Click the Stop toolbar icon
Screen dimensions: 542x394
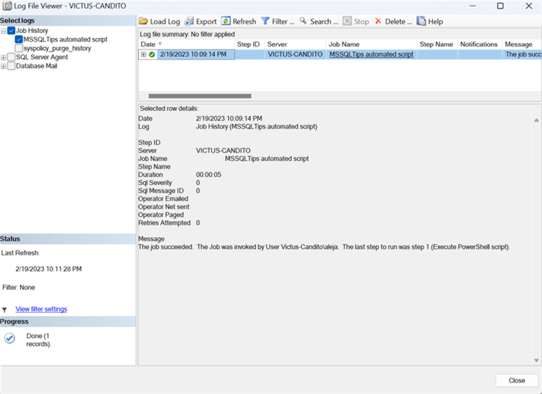[347, 21]
